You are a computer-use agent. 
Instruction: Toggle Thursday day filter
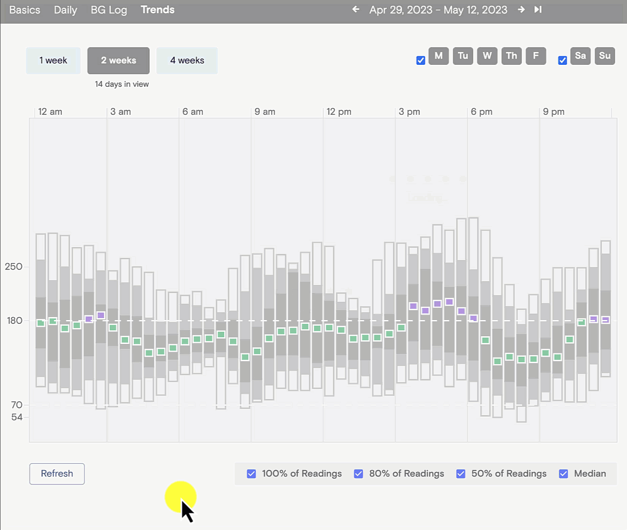(x=512, y=56)
